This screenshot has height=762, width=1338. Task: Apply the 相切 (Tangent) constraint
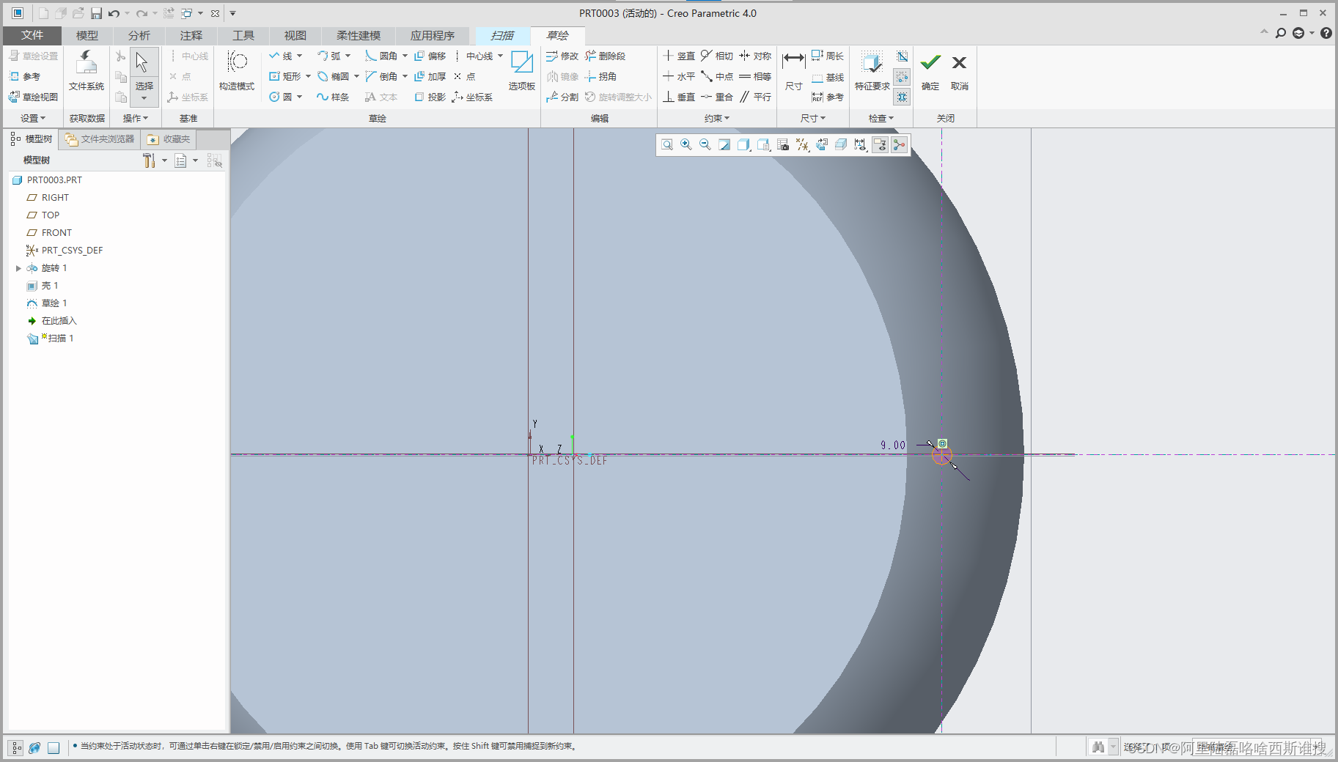click(x=717, y=56)
